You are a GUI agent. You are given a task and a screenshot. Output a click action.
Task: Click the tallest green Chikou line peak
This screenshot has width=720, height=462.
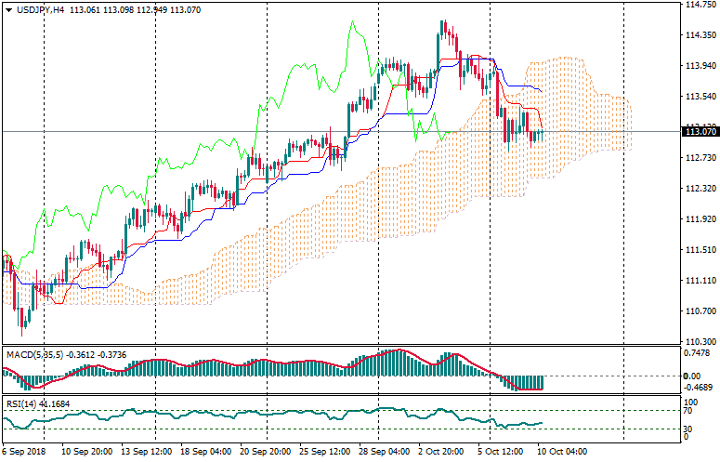353,25
